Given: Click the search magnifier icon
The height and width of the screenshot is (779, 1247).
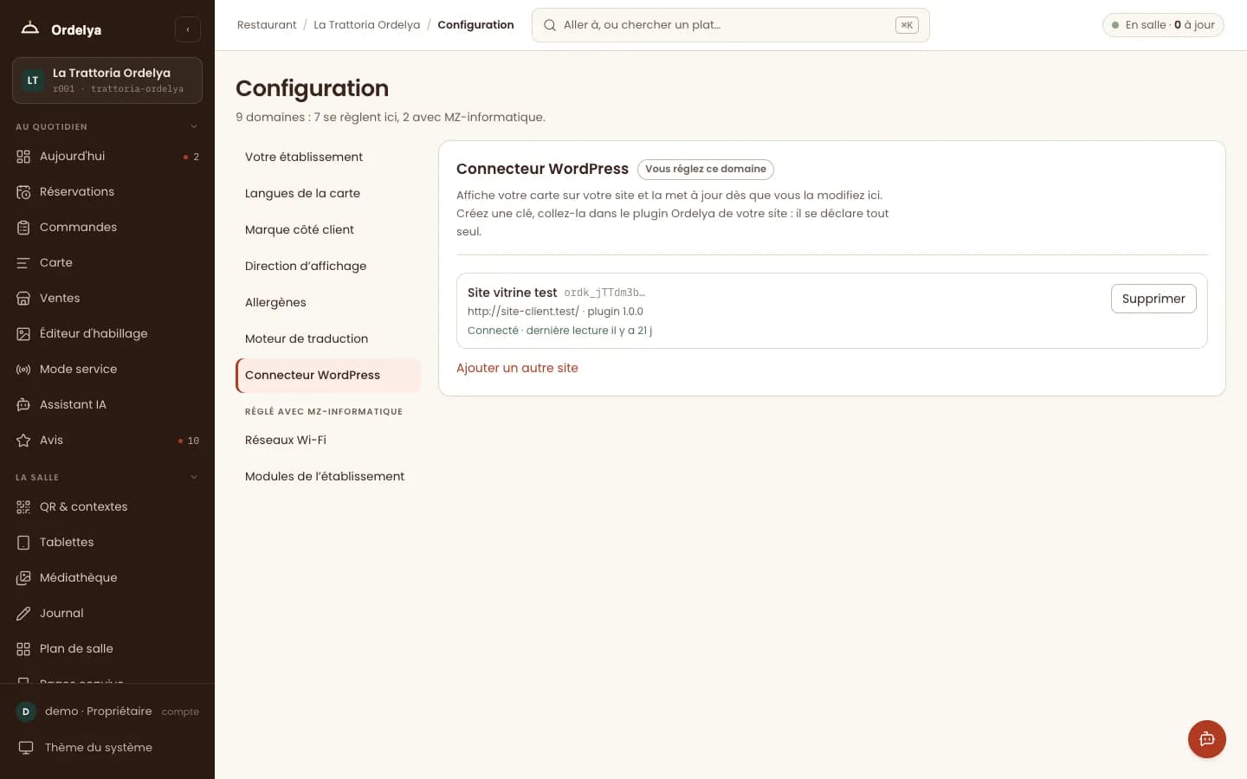Looking at the screenshot, I should click(549, 25).
